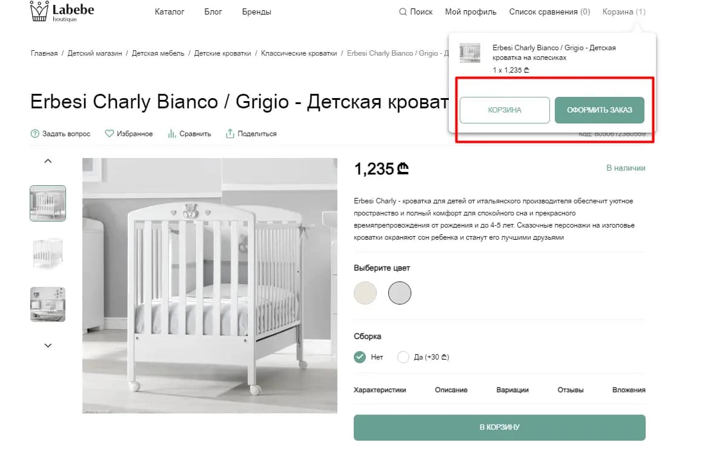702x454 pixels.
Task: Open the Корзина (1) cart dropdown
Action: click(624, 12)
